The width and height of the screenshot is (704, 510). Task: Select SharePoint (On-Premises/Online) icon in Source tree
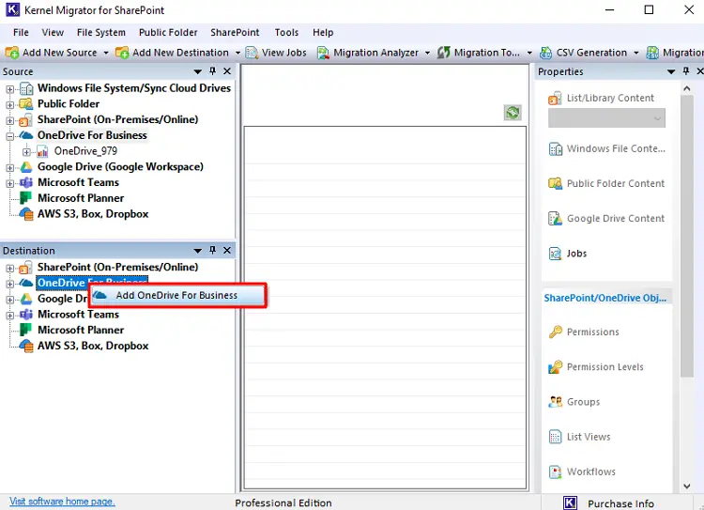coord(26,120)
